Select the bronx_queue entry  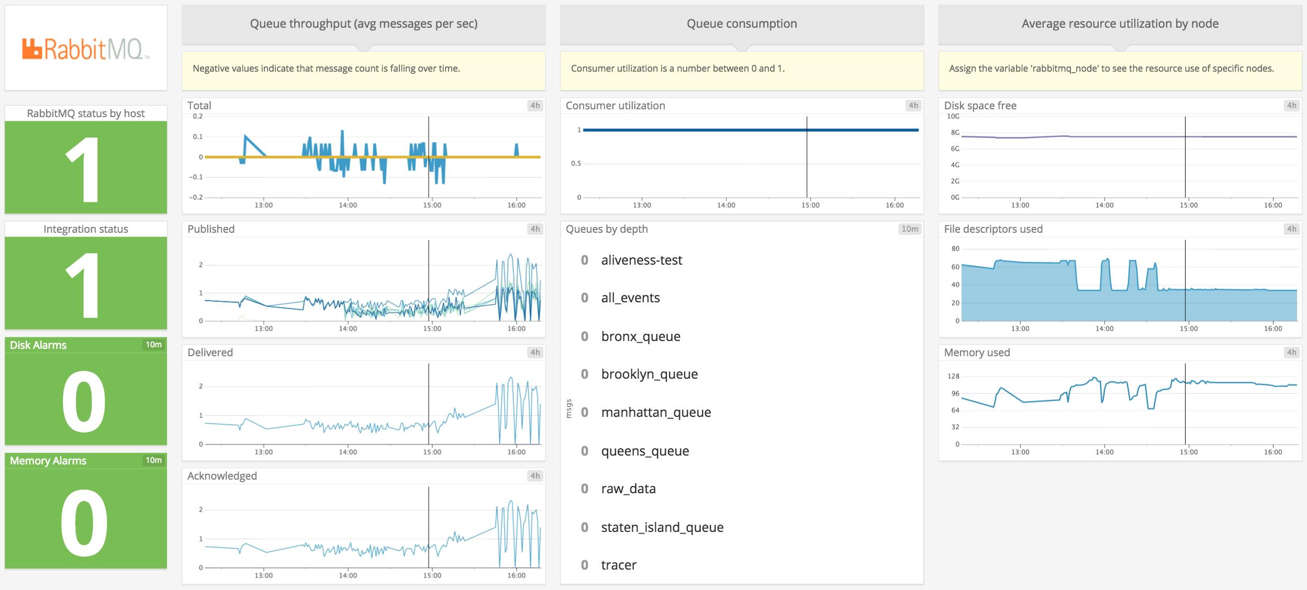pos(642,336)
